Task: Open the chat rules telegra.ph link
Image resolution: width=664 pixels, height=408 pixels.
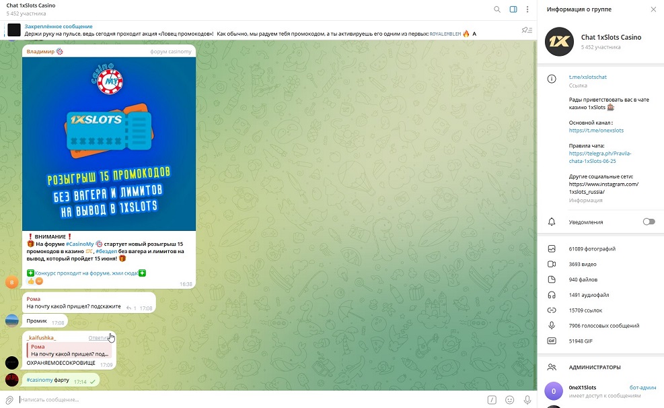Action: point(600,157)
